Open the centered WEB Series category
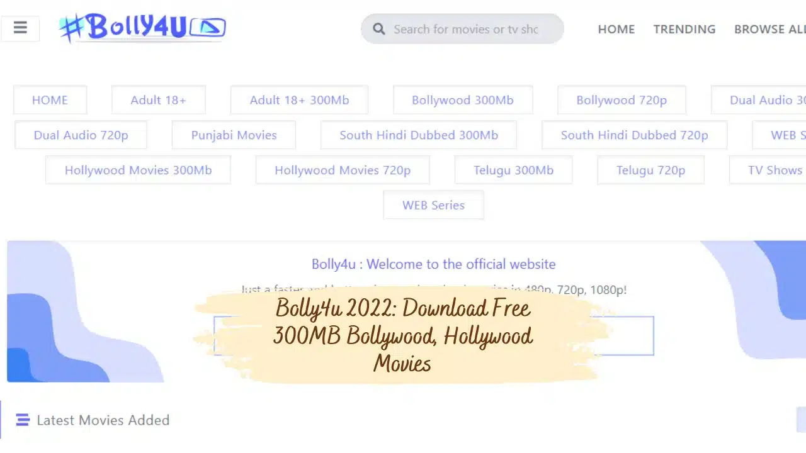The height and width of the screenshot is (453, 806). [x=433, y=205]
